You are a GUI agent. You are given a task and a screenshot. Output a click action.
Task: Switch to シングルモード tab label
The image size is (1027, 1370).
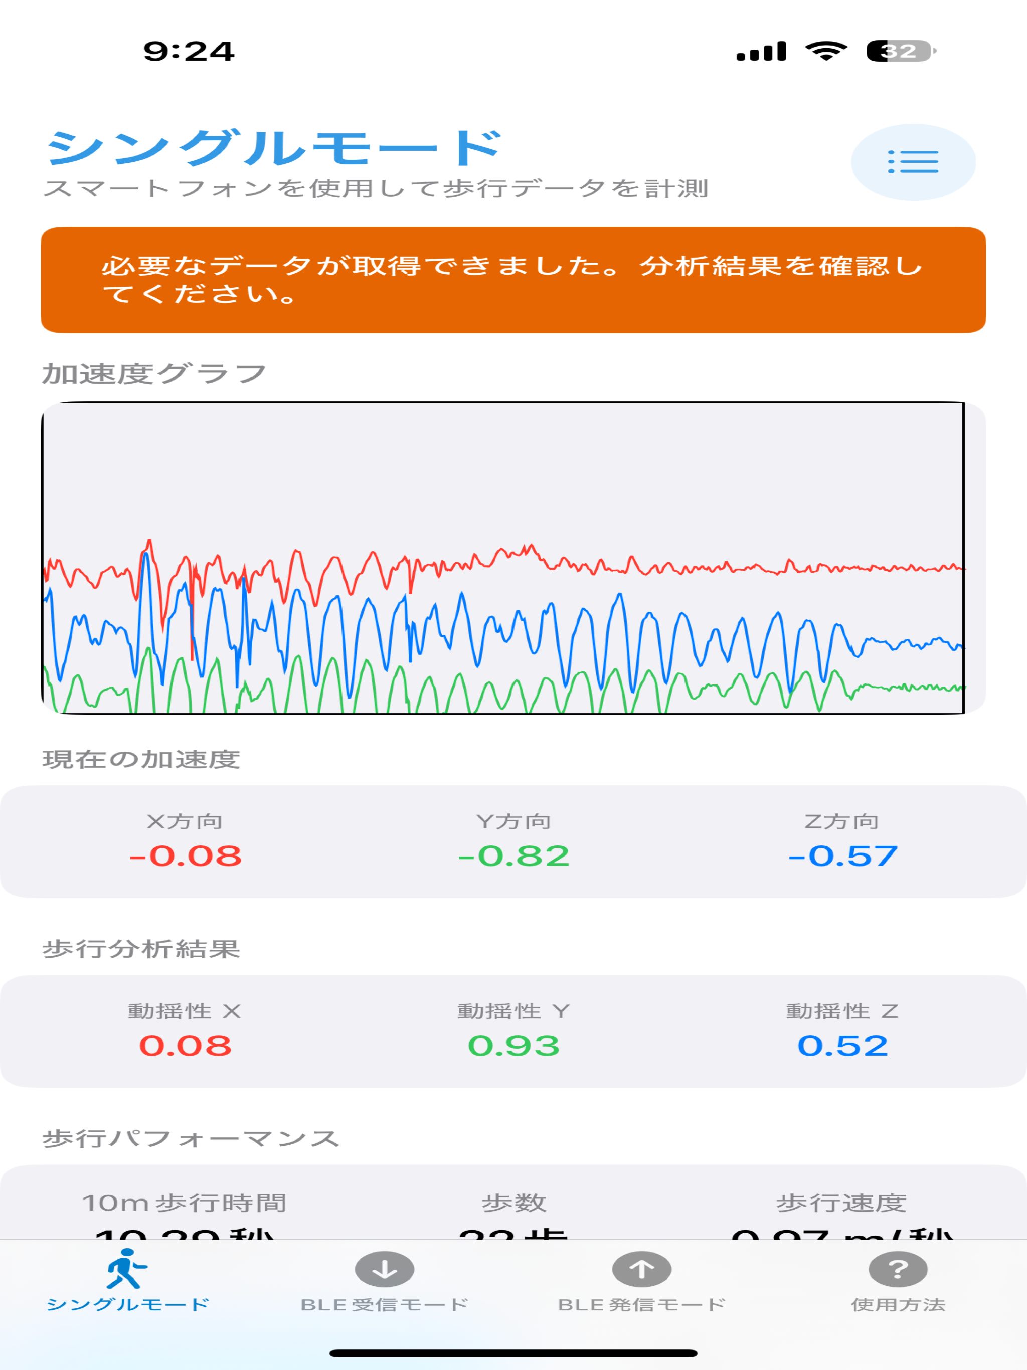tap(128, 1305)
